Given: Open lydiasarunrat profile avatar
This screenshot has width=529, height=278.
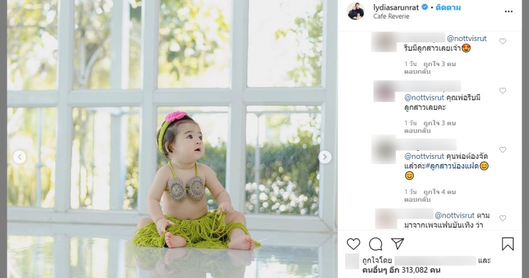Looking at the screenshot, I should point(356,11).
